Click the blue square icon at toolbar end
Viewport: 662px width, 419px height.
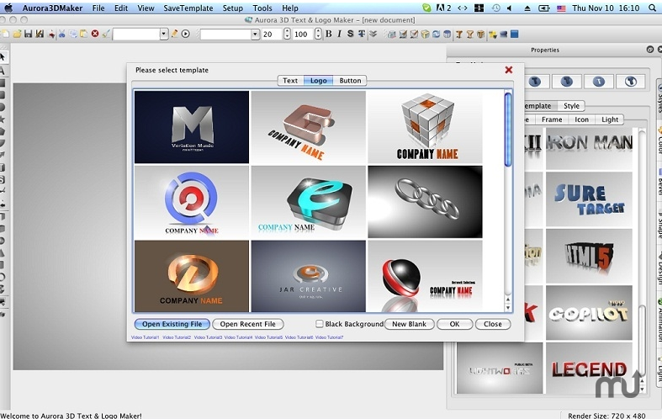tap(514, 34)
